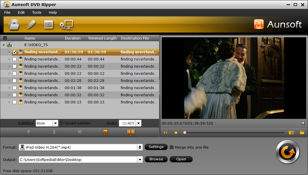The width and height of the screenshot is (308, 175).
Task: Clear the list using the trash icon
Action: coord(106,132)
